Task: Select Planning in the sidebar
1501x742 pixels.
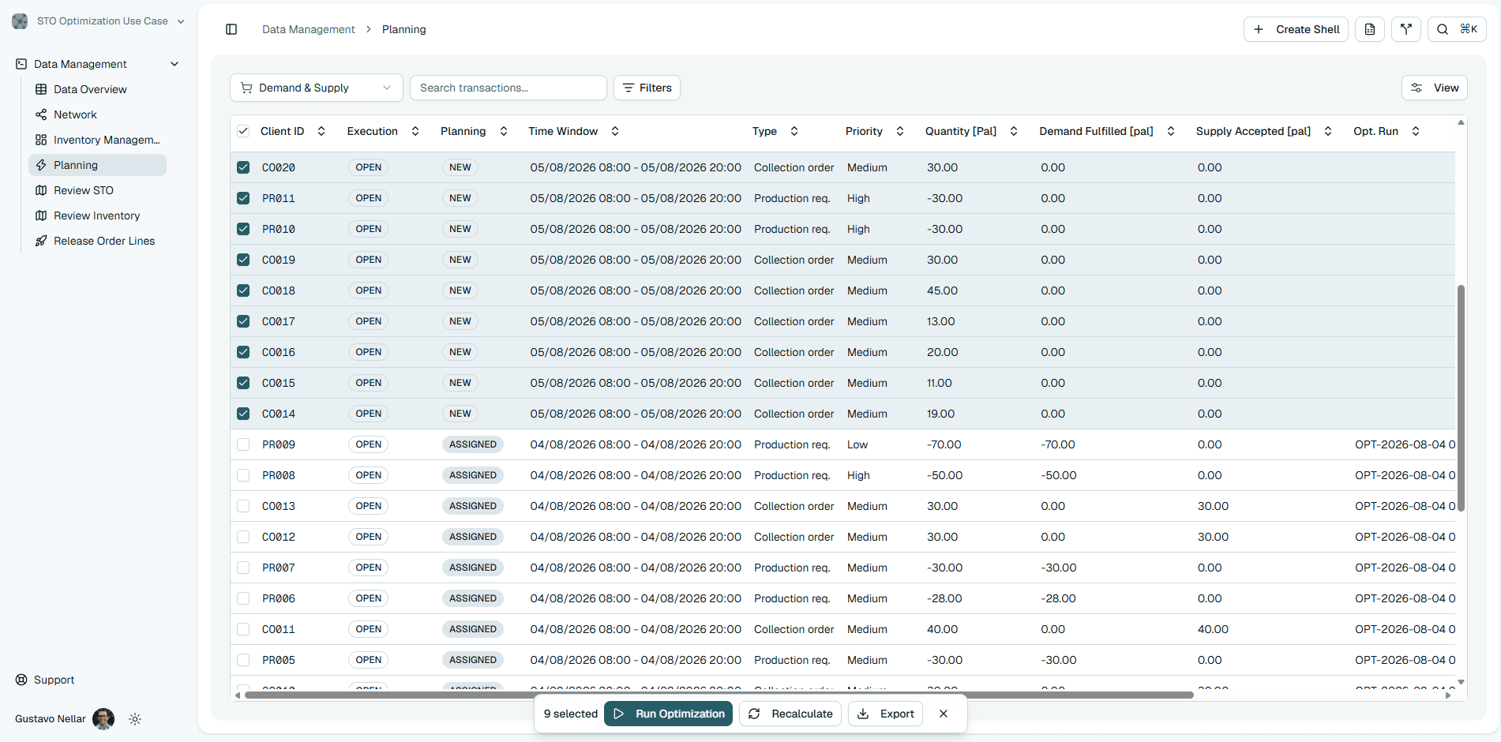Action: coord(97,165)
